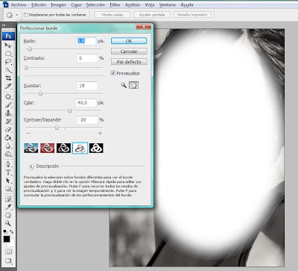Click the Ps logo in toolbox

pyautogui.click(x=8, y=37)
